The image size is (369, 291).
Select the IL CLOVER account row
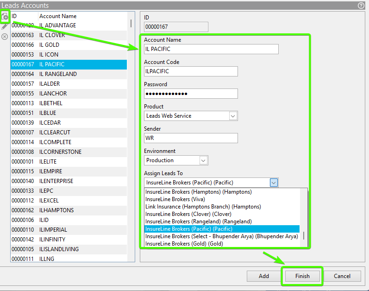[69, 35]
